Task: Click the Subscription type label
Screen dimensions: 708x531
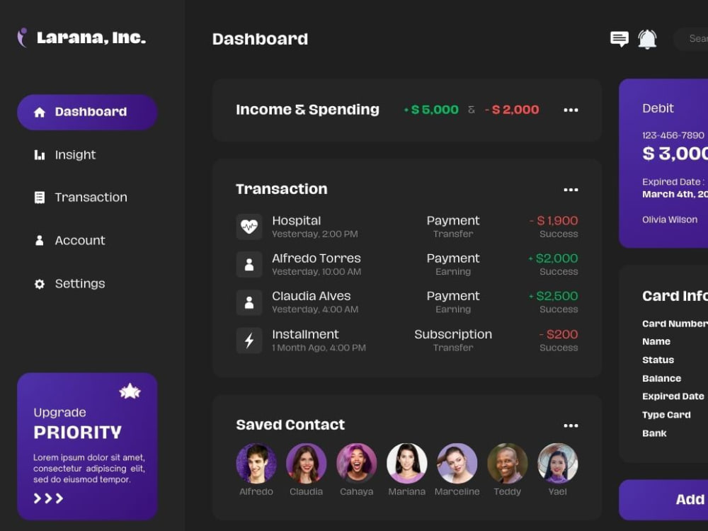Action: tap(453, 334)
